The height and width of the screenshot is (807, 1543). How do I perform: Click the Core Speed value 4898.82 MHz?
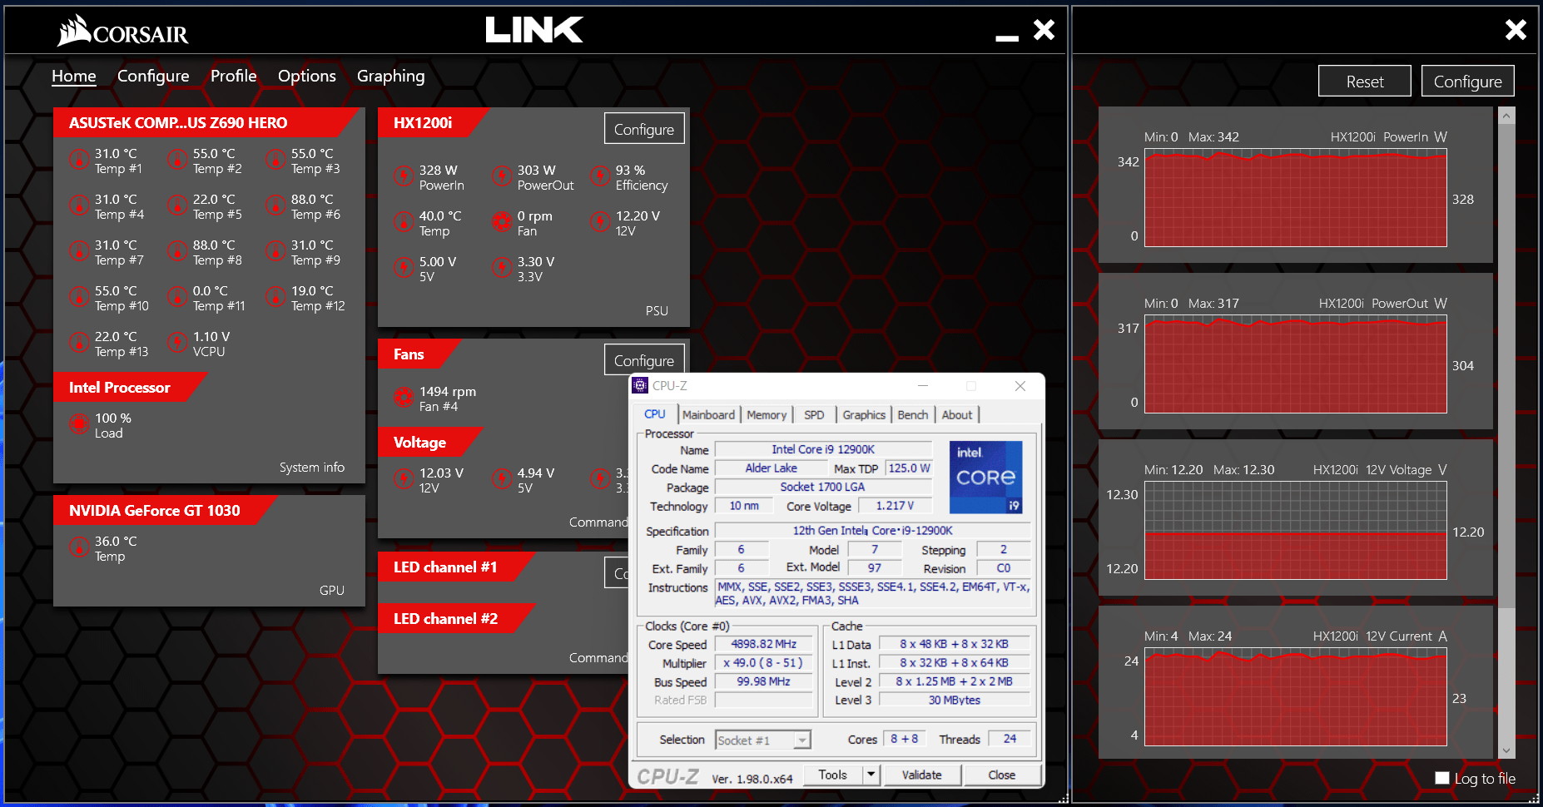[764, 644]
